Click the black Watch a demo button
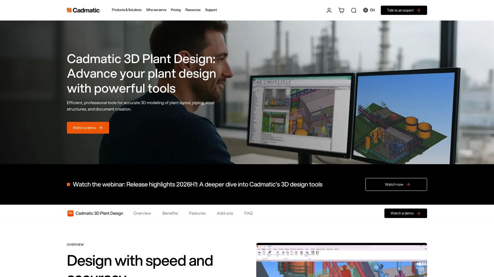This screenshot has height=277, width=494. (x=406, y=213)
